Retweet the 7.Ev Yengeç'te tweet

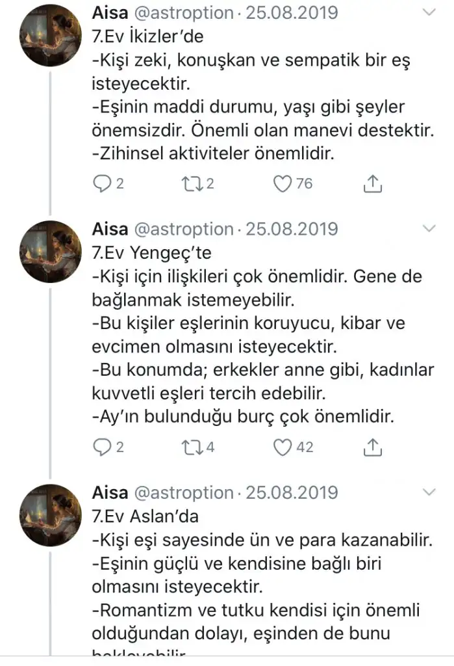tap(193, 447)
